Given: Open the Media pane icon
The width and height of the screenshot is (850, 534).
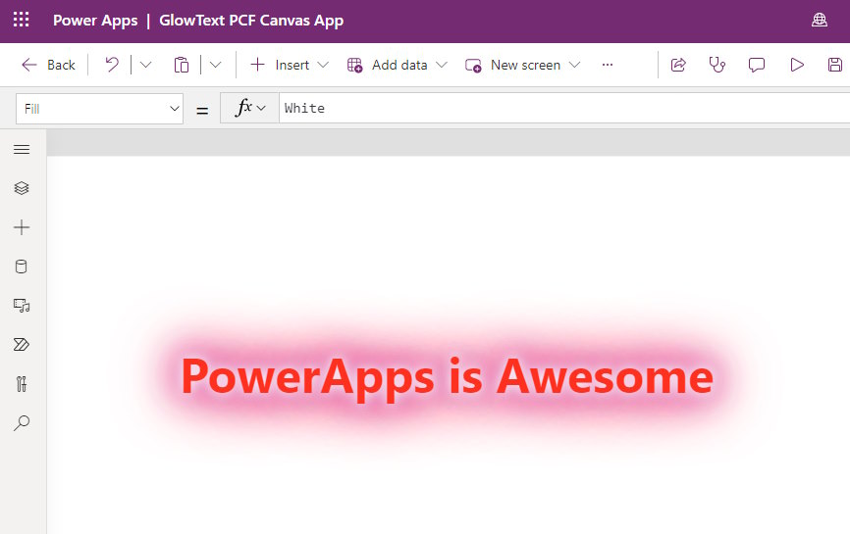Looking at the screenshot, I should tap(22, 306).
